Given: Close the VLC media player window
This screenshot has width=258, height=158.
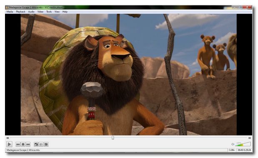Looking at the screenshot, I should [x=247, y=7].
